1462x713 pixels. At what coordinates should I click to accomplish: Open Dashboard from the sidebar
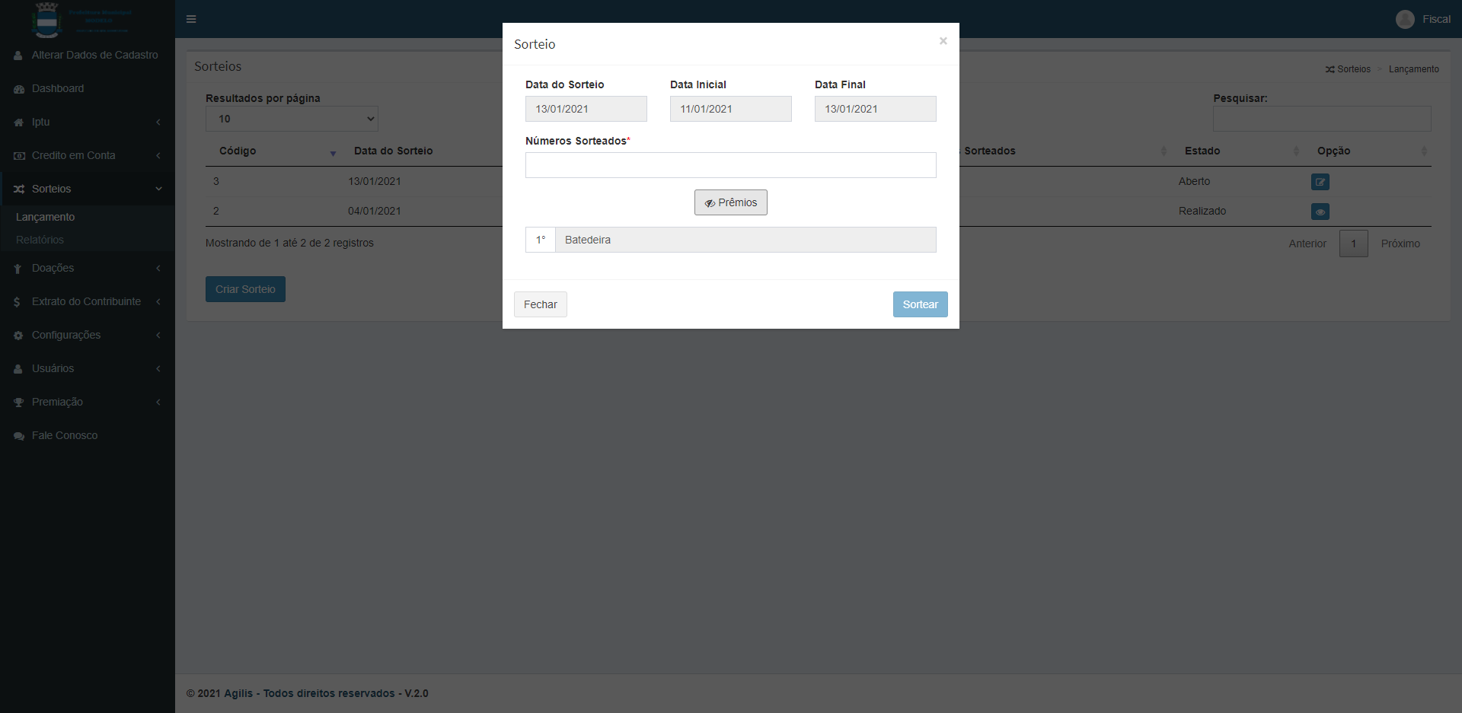point(58,88)
